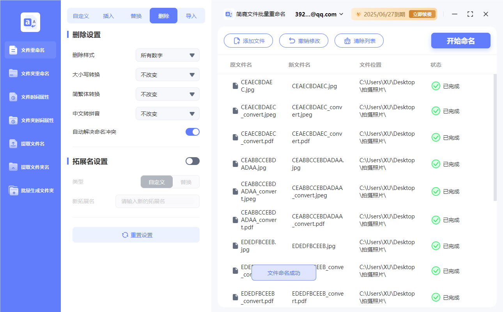This screenshot has width=503, height=312.
Task: Click 撤销修改 to undo changes
Action: point(304,40)
